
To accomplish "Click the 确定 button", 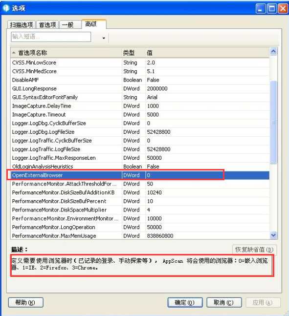I will pyautogui.click(x=185, y=302).
